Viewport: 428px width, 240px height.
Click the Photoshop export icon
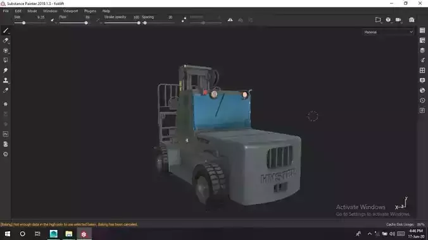(6, 134)
